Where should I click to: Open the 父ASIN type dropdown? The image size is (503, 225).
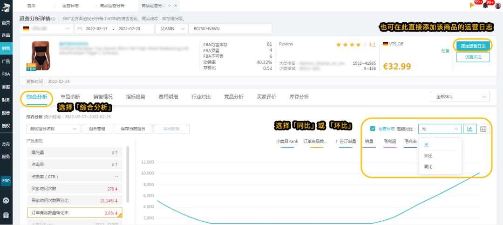click(172, 28)
